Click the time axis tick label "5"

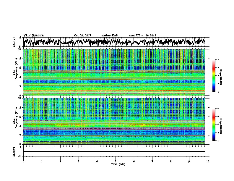tap(116, 161)
